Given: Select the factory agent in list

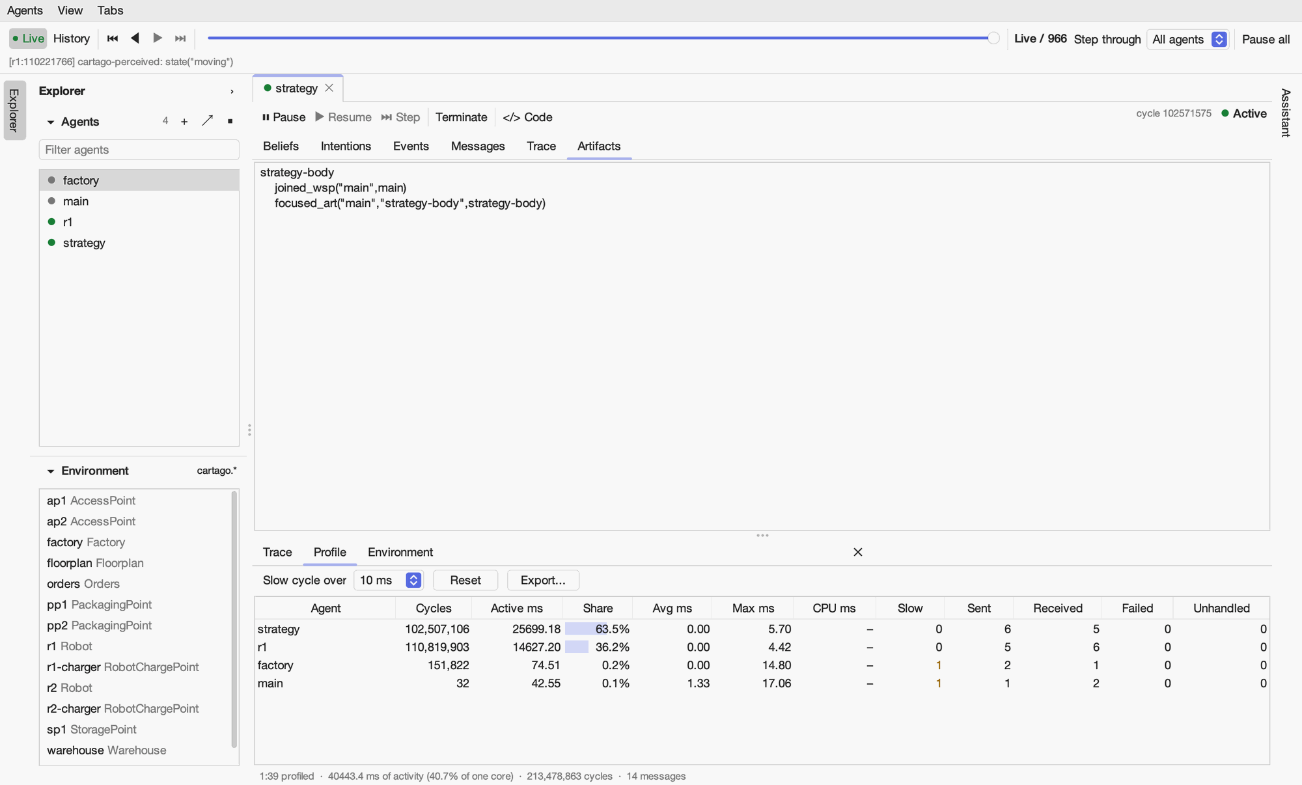Looking at the screenshot, I should (x=139, y=180).
